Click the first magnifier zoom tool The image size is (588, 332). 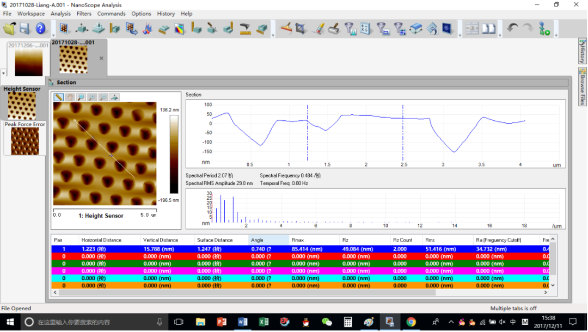(81, 97)
